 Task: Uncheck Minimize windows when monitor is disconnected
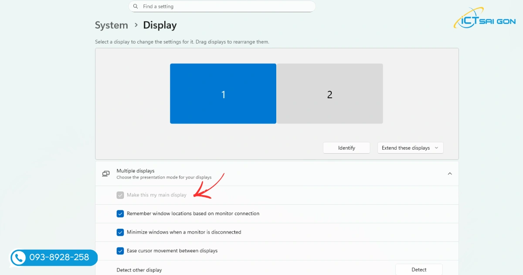[x=120, y=232]
